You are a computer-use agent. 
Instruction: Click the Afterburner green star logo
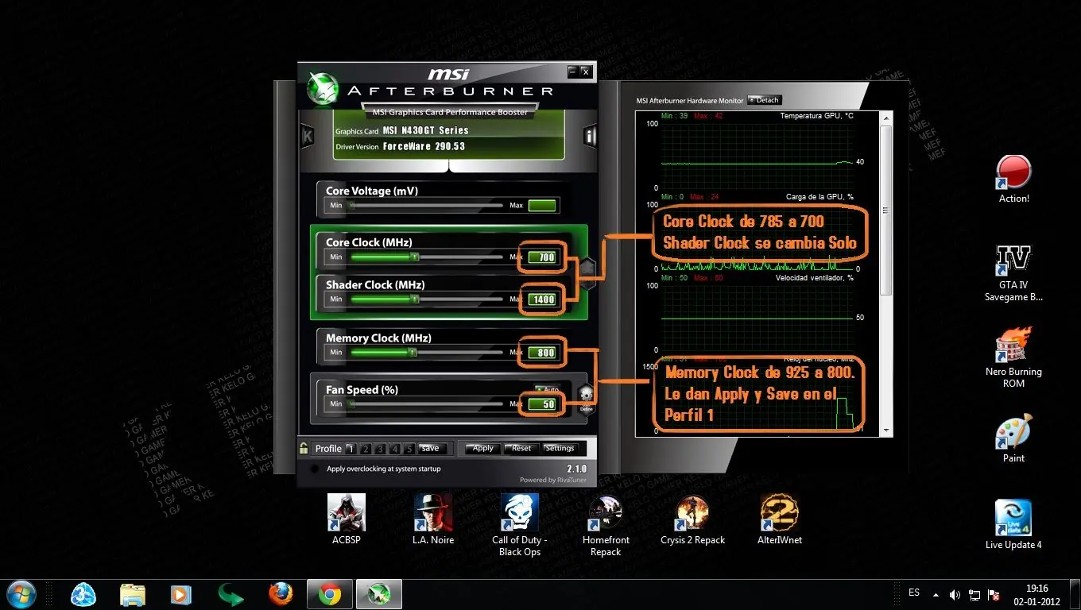click(323, 87)
